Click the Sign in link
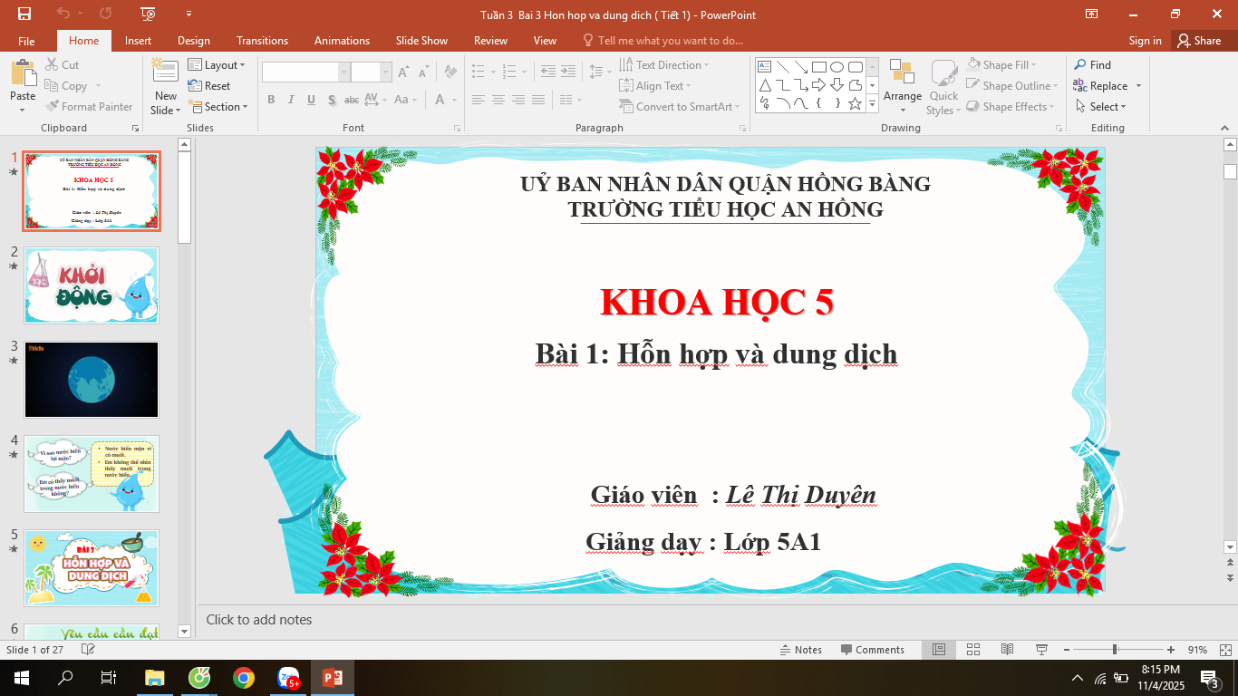 1145,41
